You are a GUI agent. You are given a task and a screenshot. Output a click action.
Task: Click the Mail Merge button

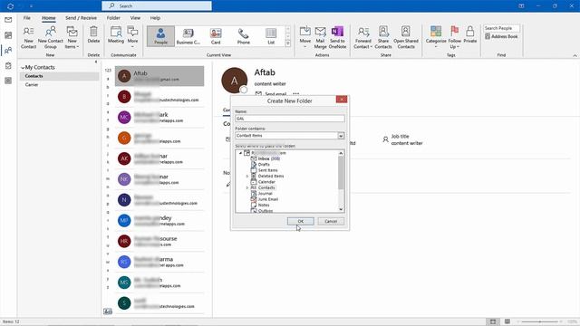320,37
